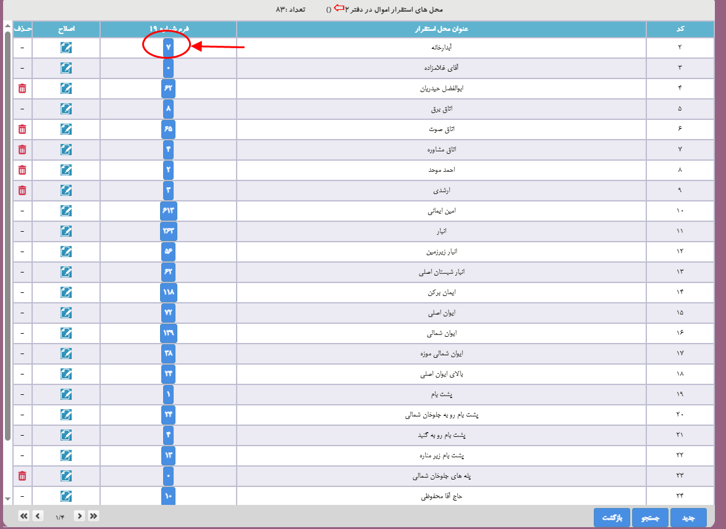Click edit icon for ایوان شمالی موزه

[66, 353]
